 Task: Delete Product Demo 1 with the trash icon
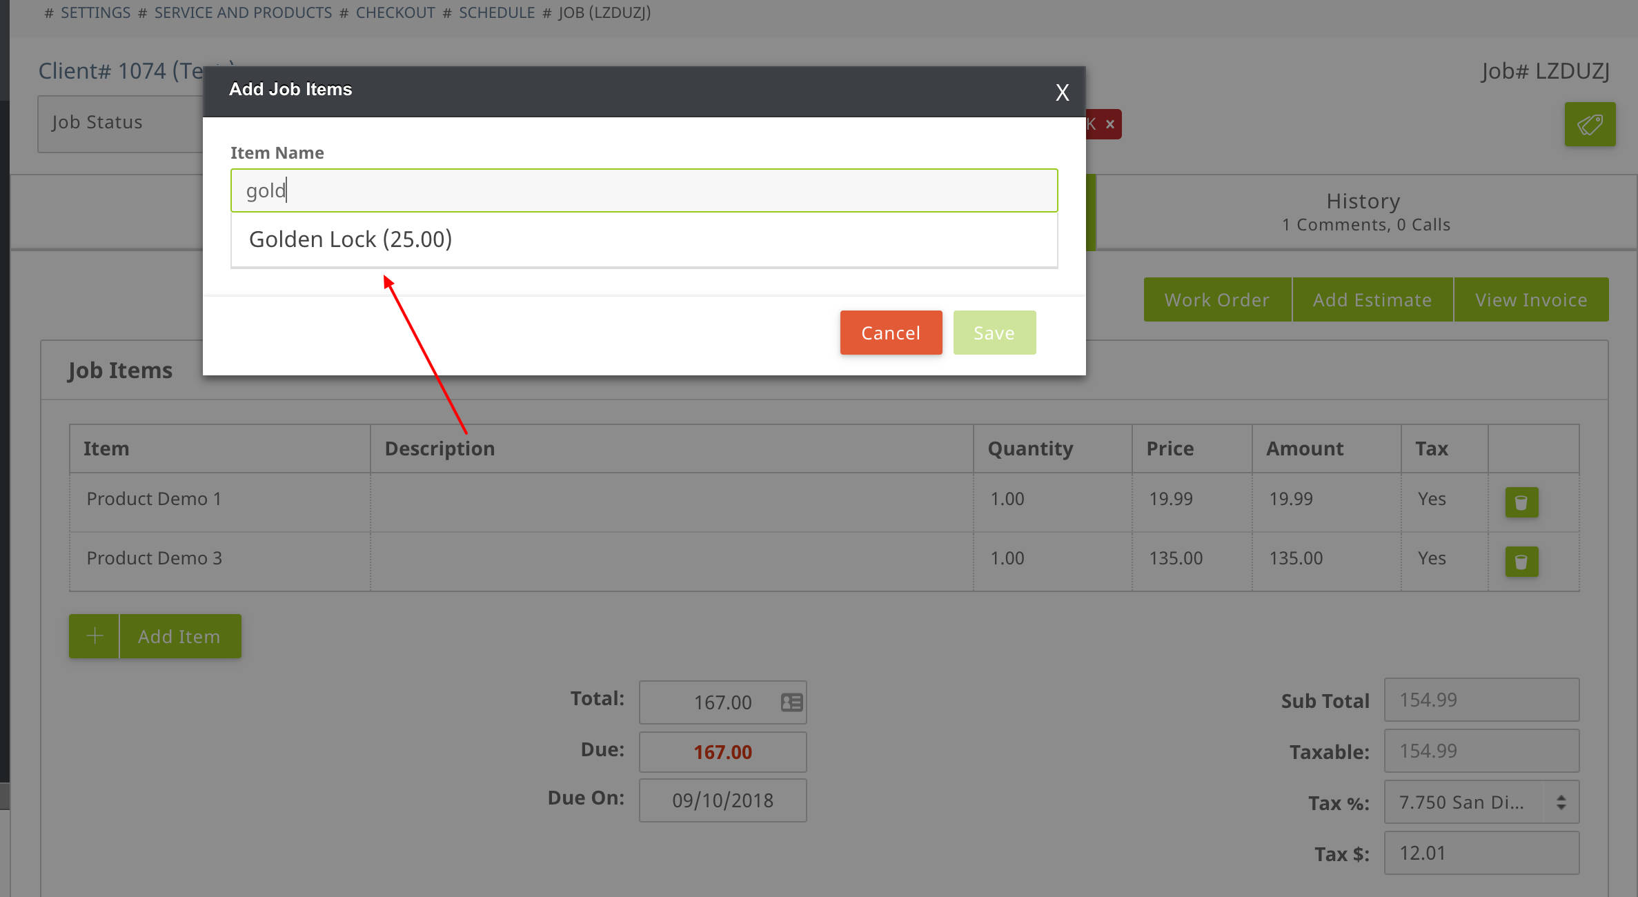tap(1521, 502)
